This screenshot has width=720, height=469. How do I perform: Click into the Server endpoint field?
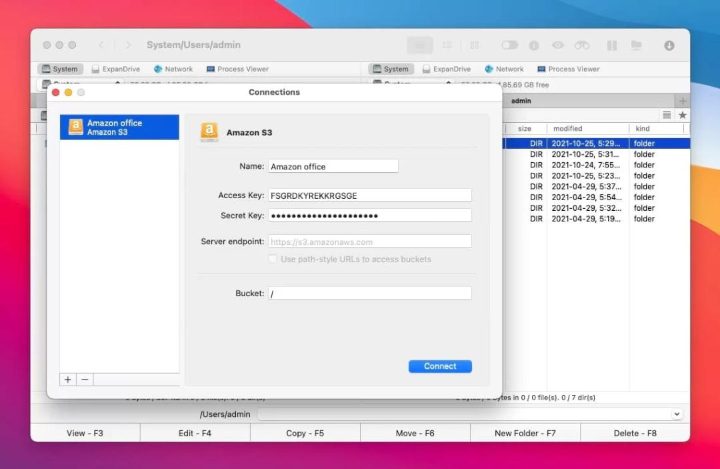tap(369, 242)
